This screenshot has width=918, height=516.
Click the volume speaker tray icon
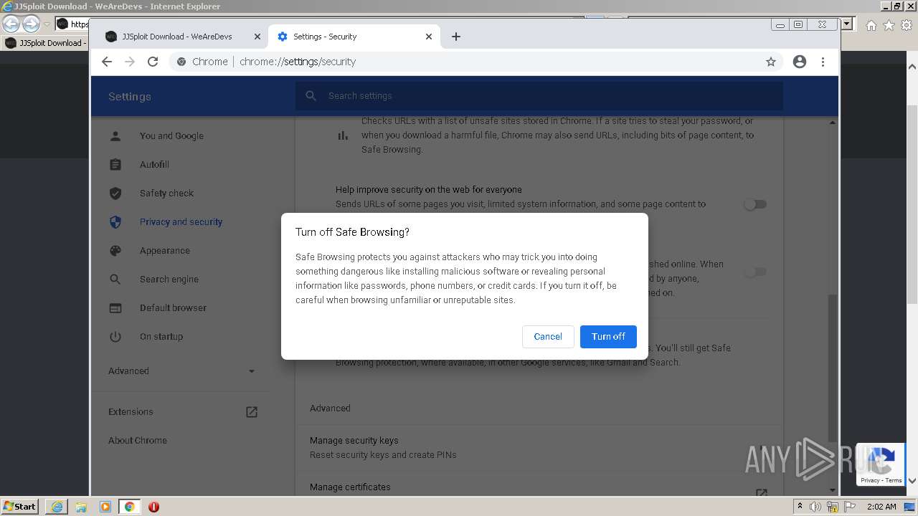815,507
